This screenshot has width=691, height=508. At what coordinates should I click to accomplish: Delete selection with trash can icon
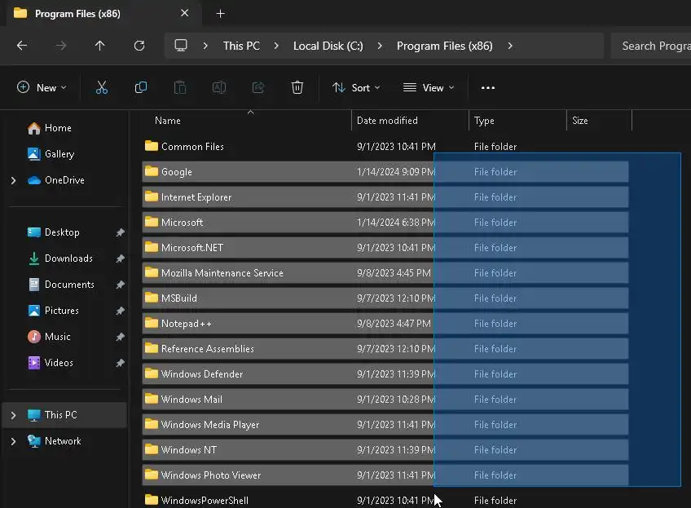point(297,87)
